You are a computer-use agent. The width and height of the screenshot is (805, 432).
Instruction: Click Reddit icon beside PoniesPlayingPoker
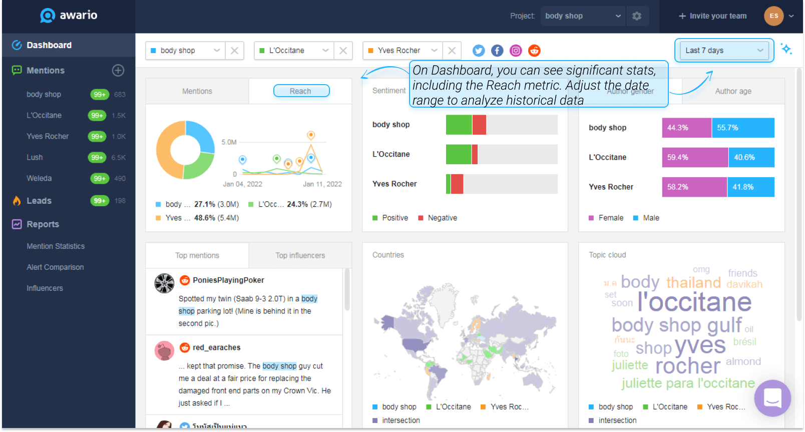pyautogui.click(x=185, y=280)
